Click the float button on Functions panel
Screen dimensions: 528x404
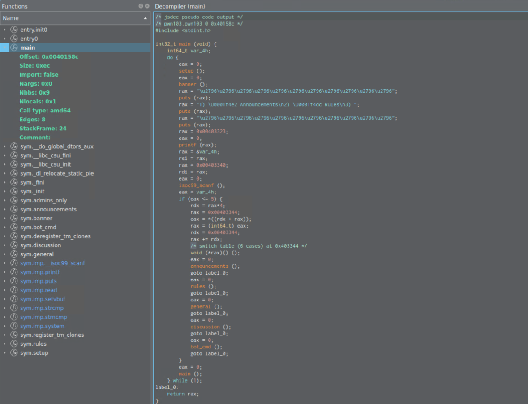pyautogui.click(x=141, y=6)
